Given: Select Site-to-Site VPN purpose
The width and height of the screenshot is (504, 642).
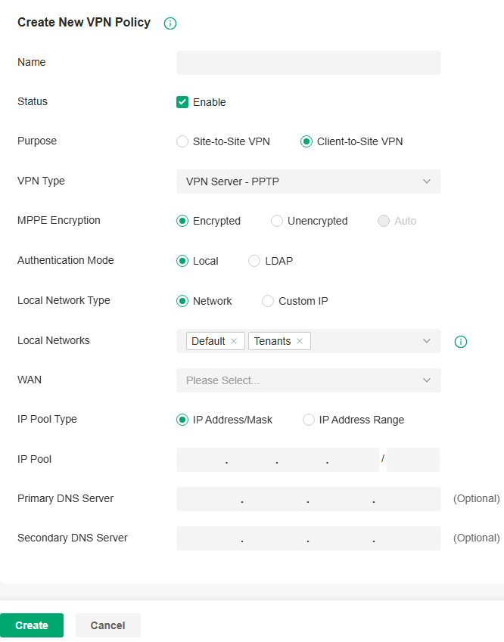Looking at the screenshot, I should pyautogui.click(x=182, y=141).
